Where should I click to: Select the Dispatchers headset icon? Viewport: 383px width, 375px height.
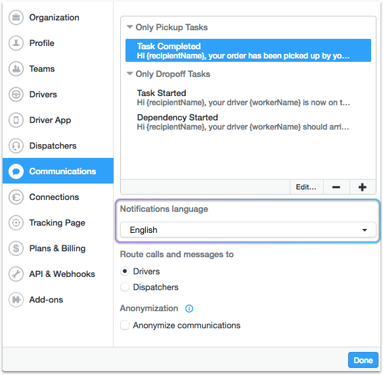(16, 146)
